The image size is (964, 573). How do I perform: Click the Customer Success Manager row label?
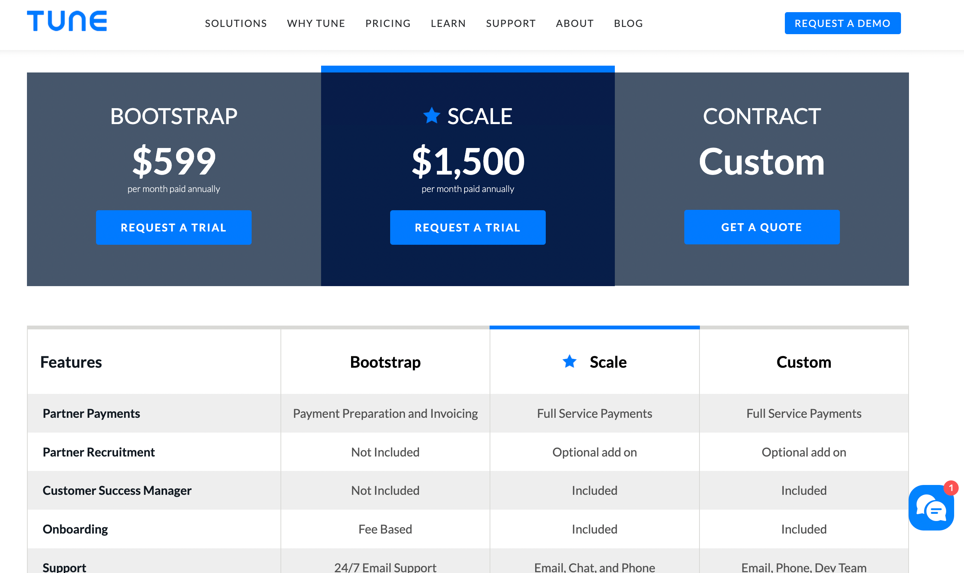(x=117, y=490)
